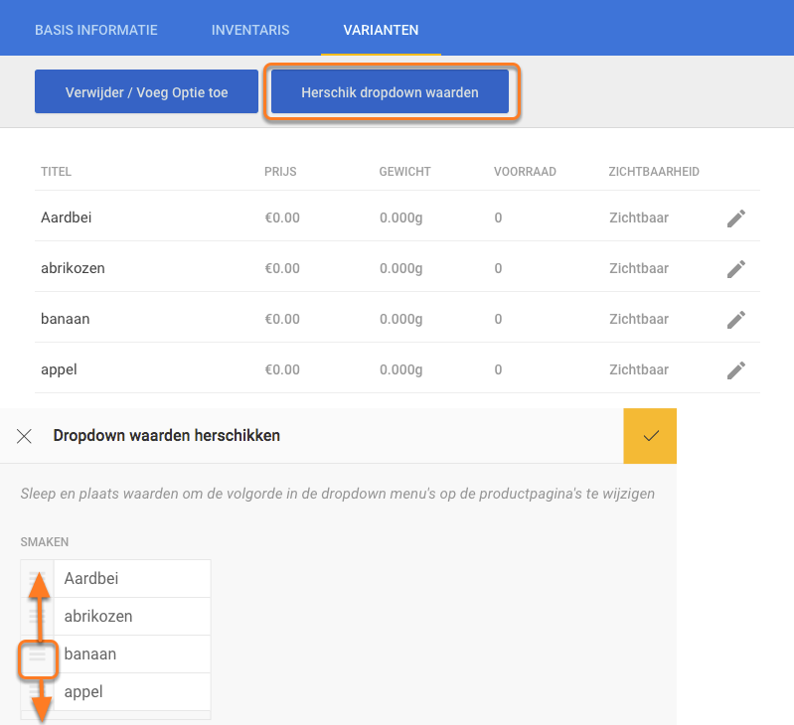Click the pencil edit icon for Aardbei

point(735,218)
